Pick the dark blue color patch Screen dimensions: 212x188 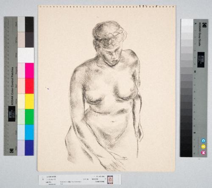[29, 148]
